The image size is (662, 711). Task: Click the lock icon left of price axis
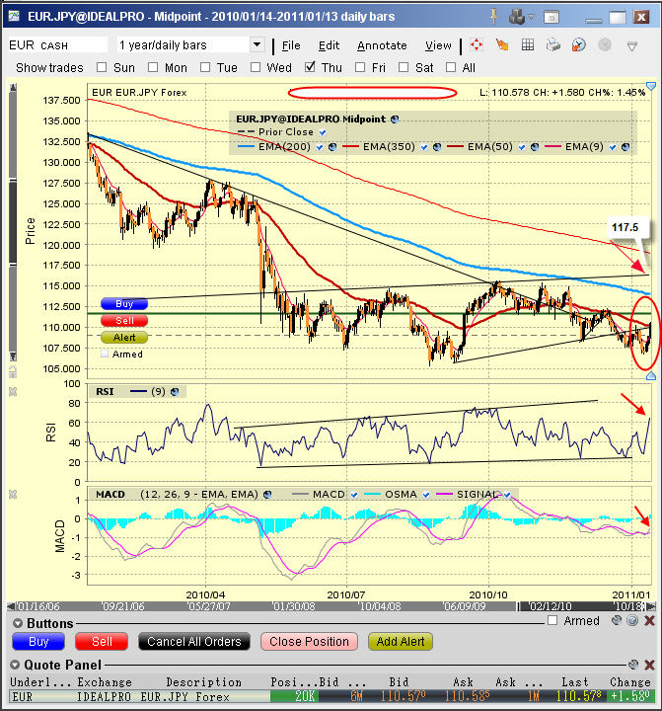13,372
